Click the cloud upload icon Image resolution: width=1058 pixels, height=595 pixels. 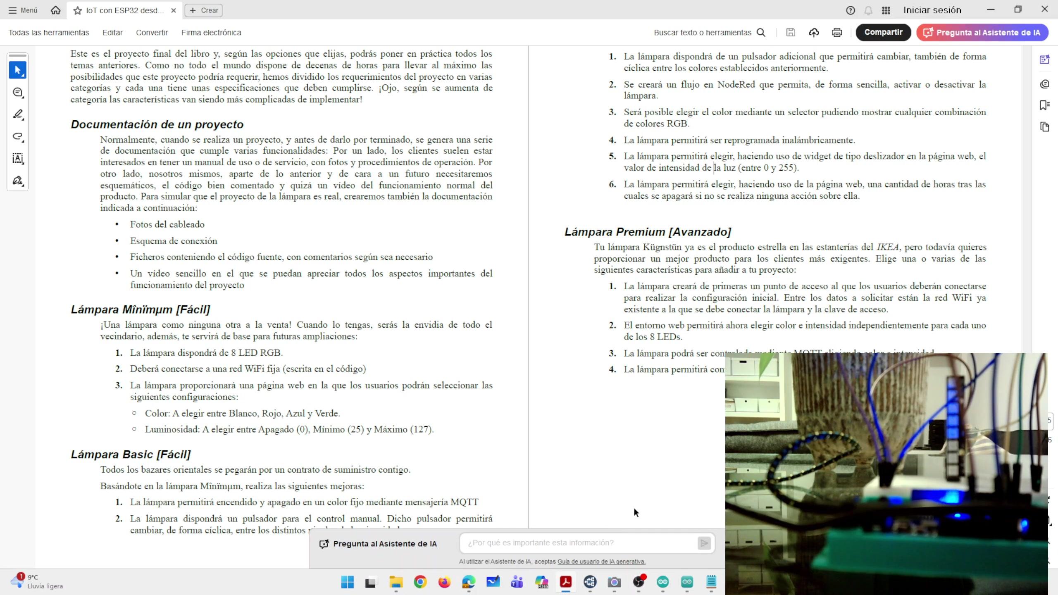tap(813, 33)
